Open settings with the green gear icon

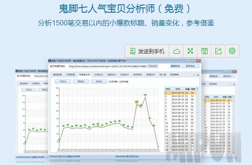232,51
